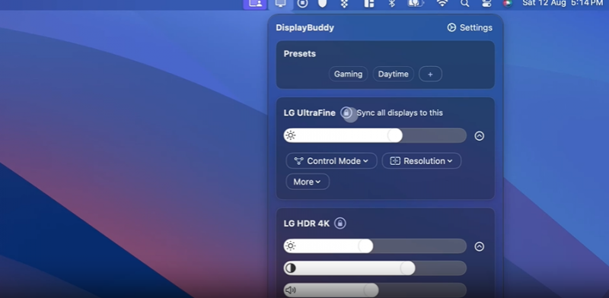Click the LG HDR 4K brightness sun icon

point(291,246)
